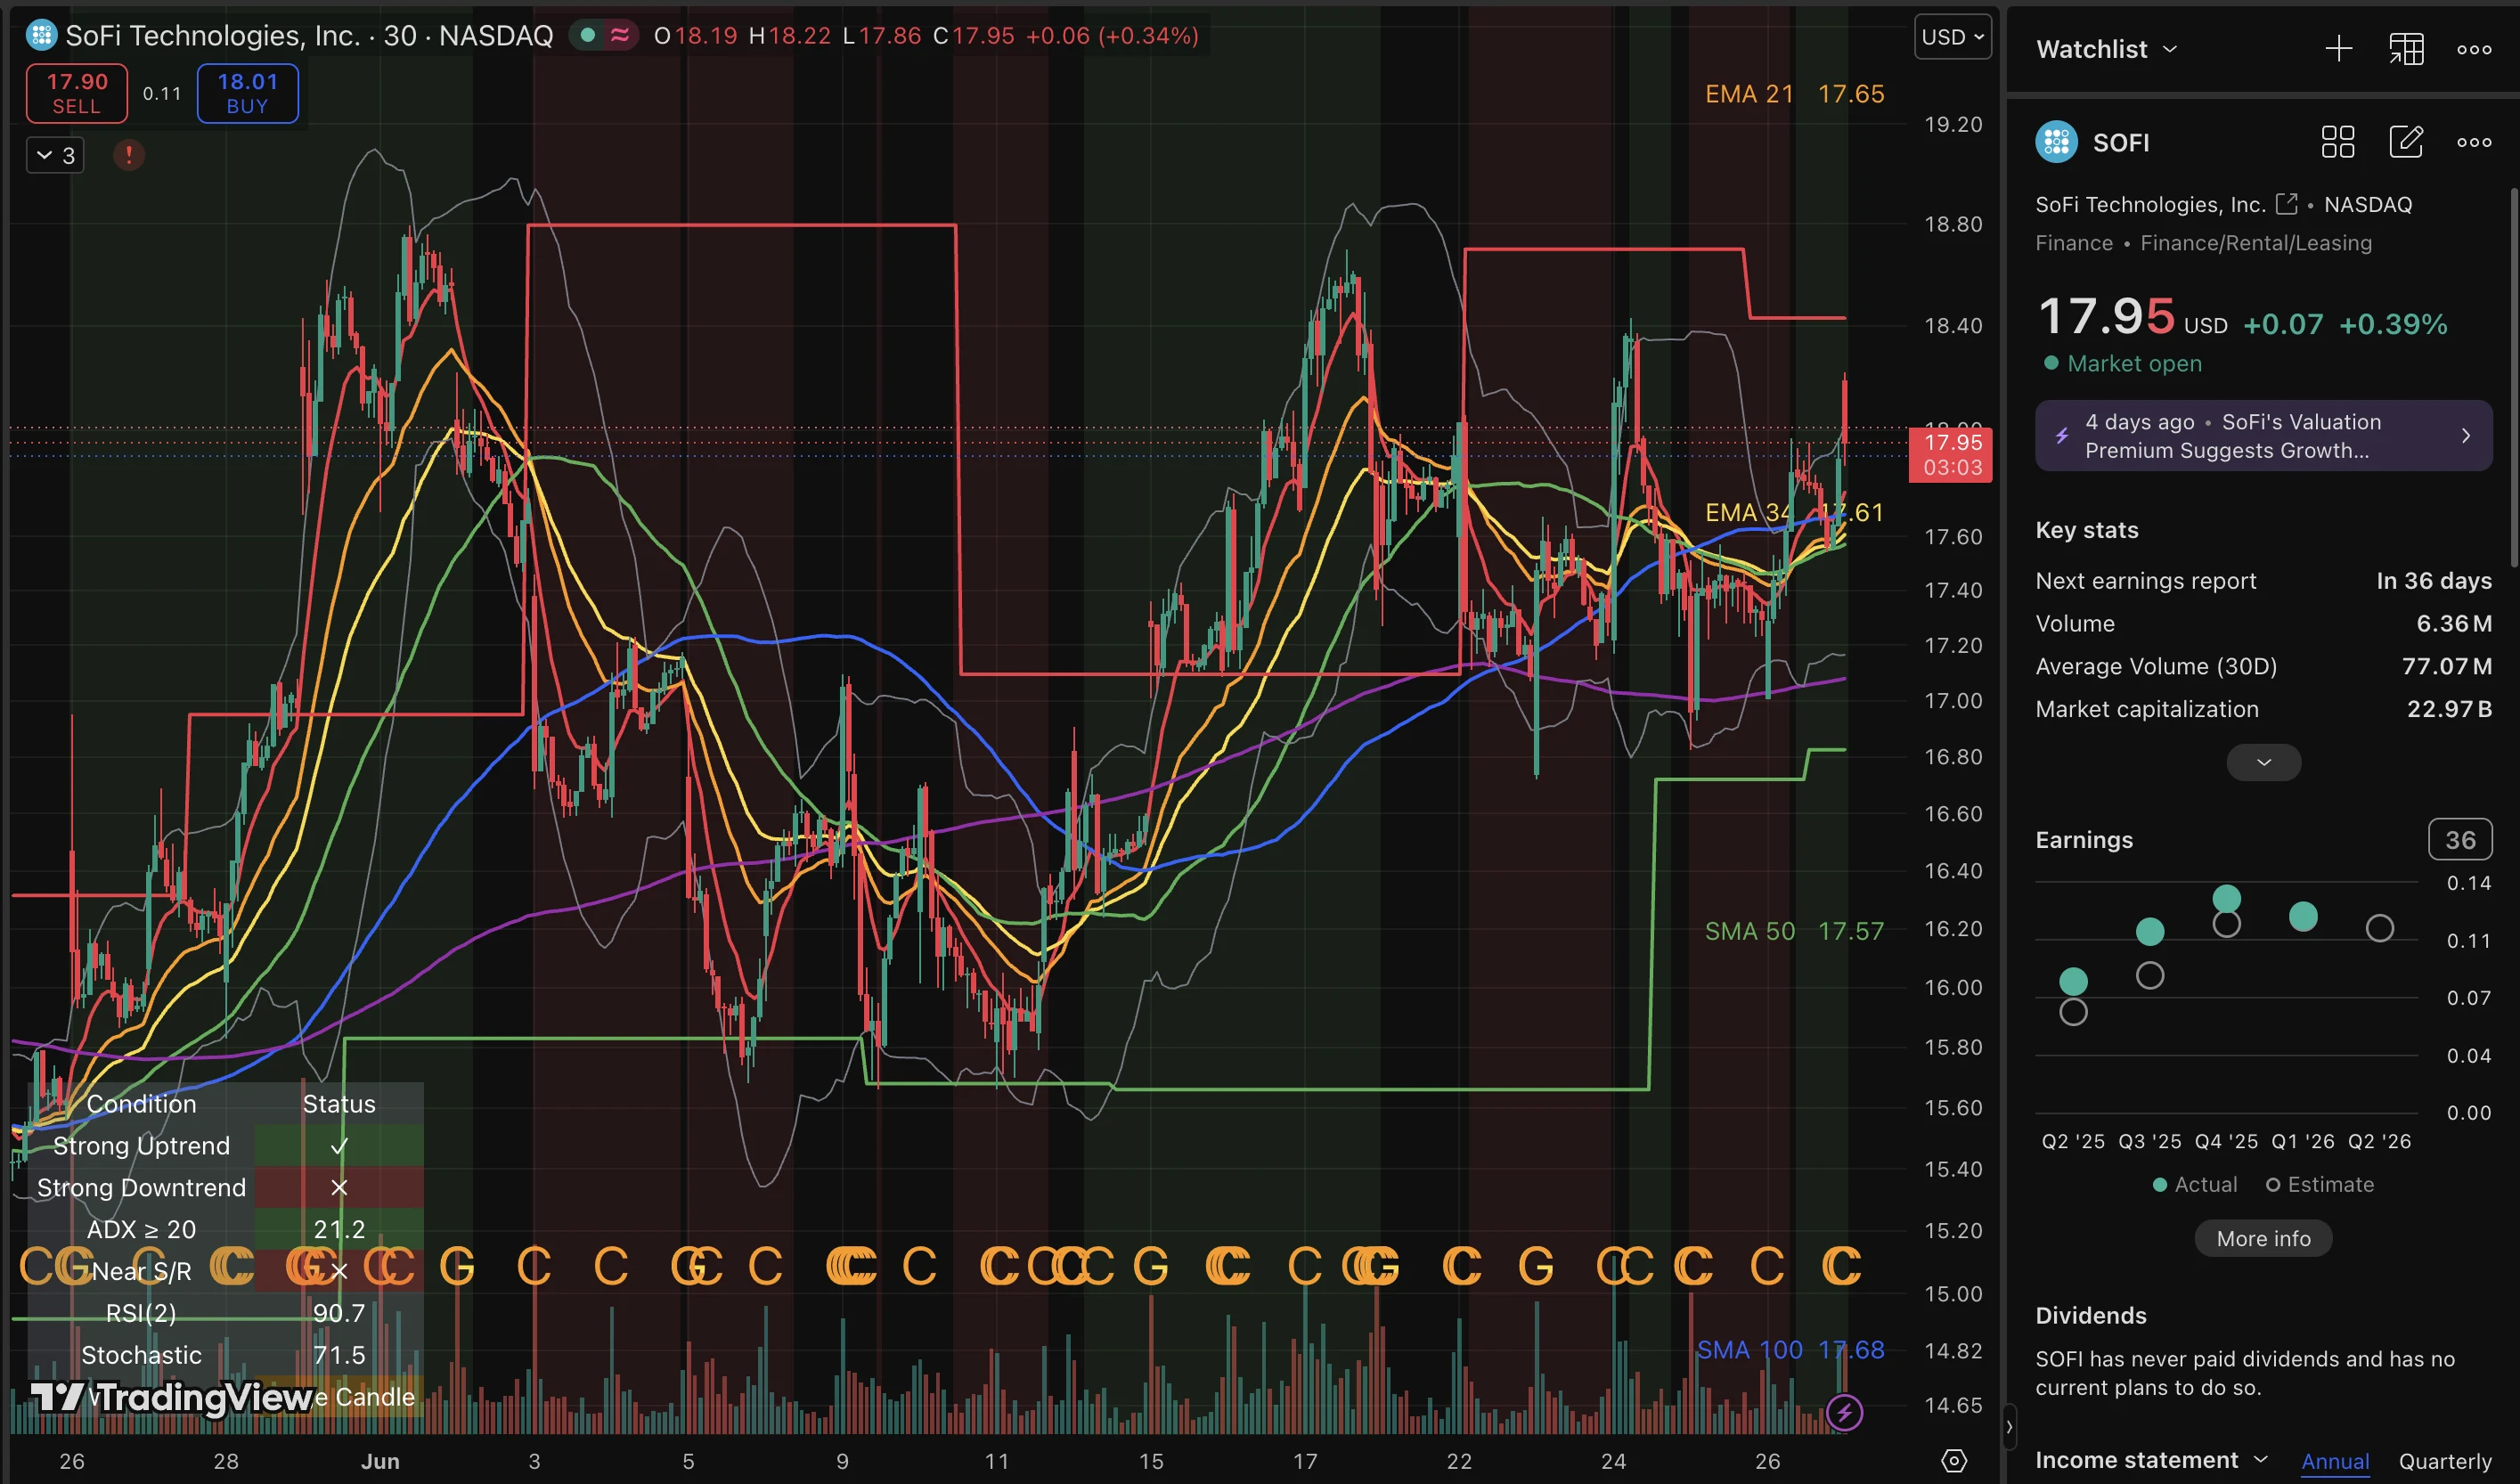Click the green market open status dot
The height and width of the screenshot is (1484, 2520).
[x=588, y=36]
